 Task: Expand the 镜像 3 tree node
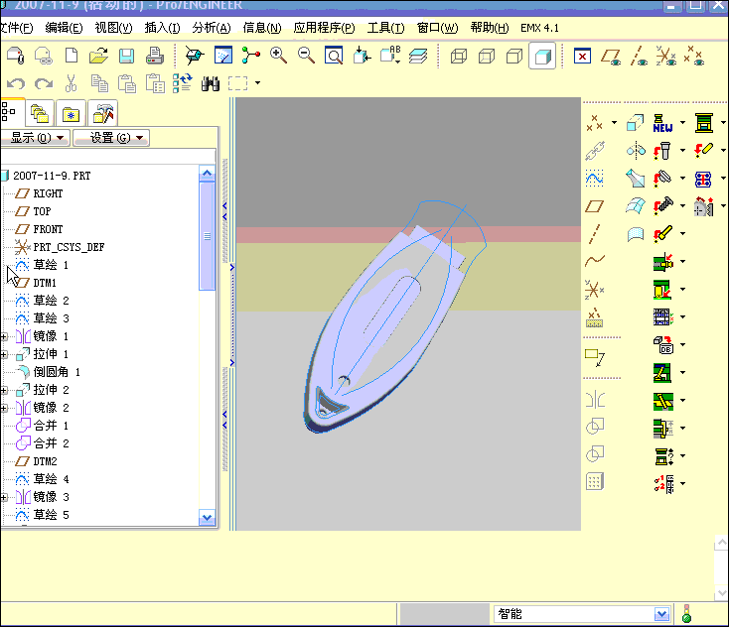pos(4,497)
